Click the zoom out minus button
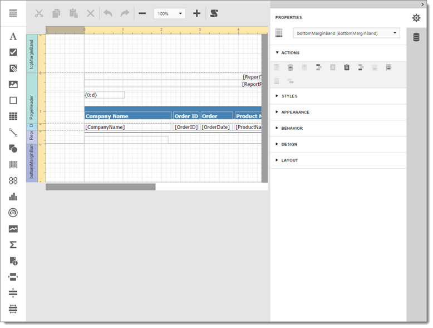433x328 pixels. 142,13
